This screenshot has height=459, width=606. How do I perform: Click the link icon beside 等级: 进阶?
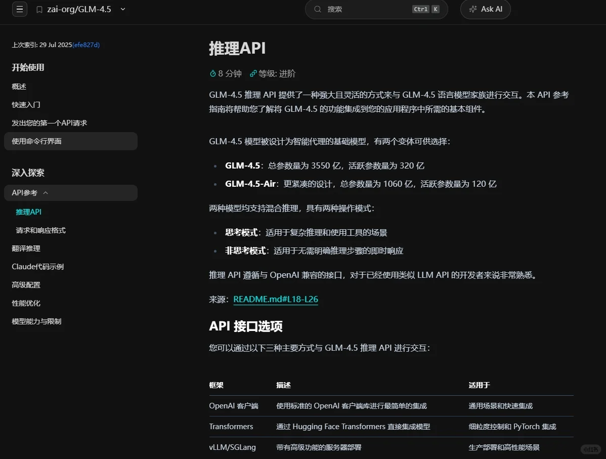point(253,73)
